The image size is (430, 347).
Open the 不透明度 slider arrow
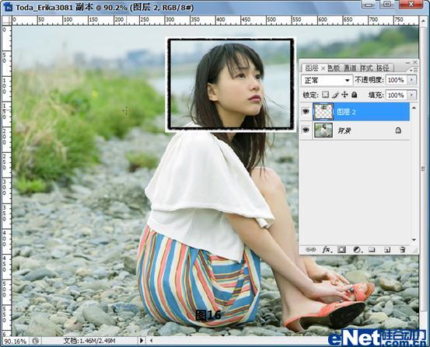pos(411,80)
